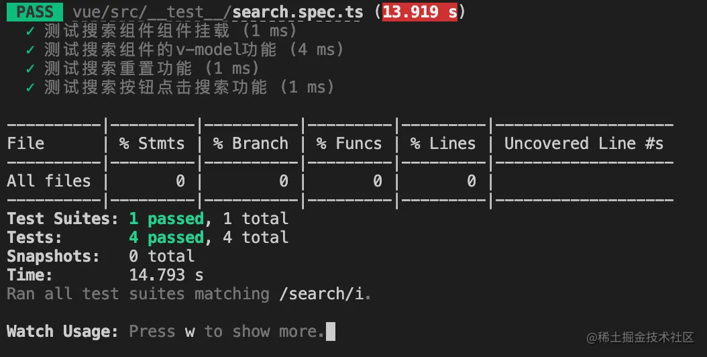
Task: Click the checkmark beside the v-model test
Action: (x=30, y=50)
